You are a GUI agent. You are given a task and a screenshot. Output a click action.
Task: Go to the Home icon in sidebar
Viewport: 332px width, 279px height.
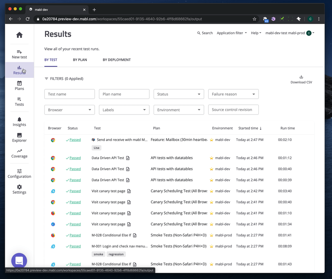pyautogui.click(x=19, y=35)
